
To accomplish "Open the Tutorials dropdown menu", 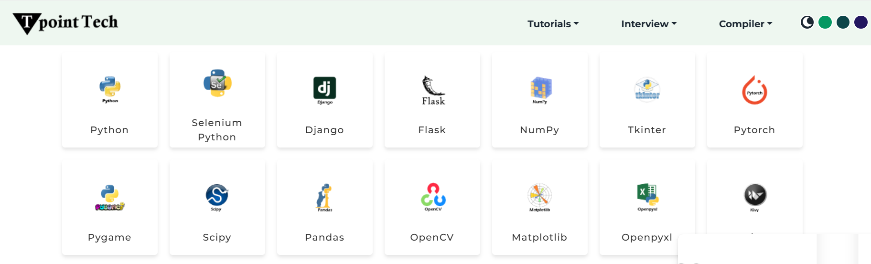I will click(x=553, y=24).
